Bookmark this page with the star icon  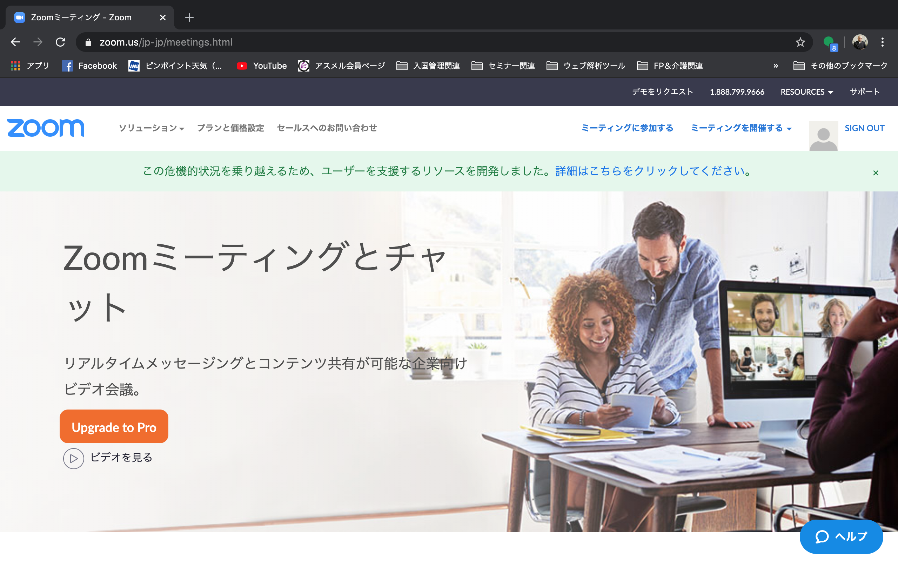(800, 42)
